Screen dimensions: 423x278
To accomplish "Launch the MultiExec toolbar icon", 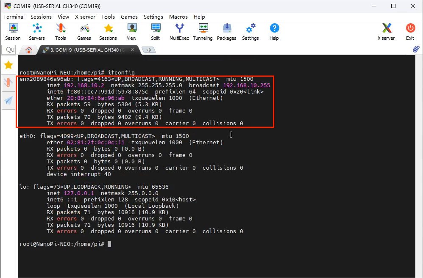I will [179, 32].
